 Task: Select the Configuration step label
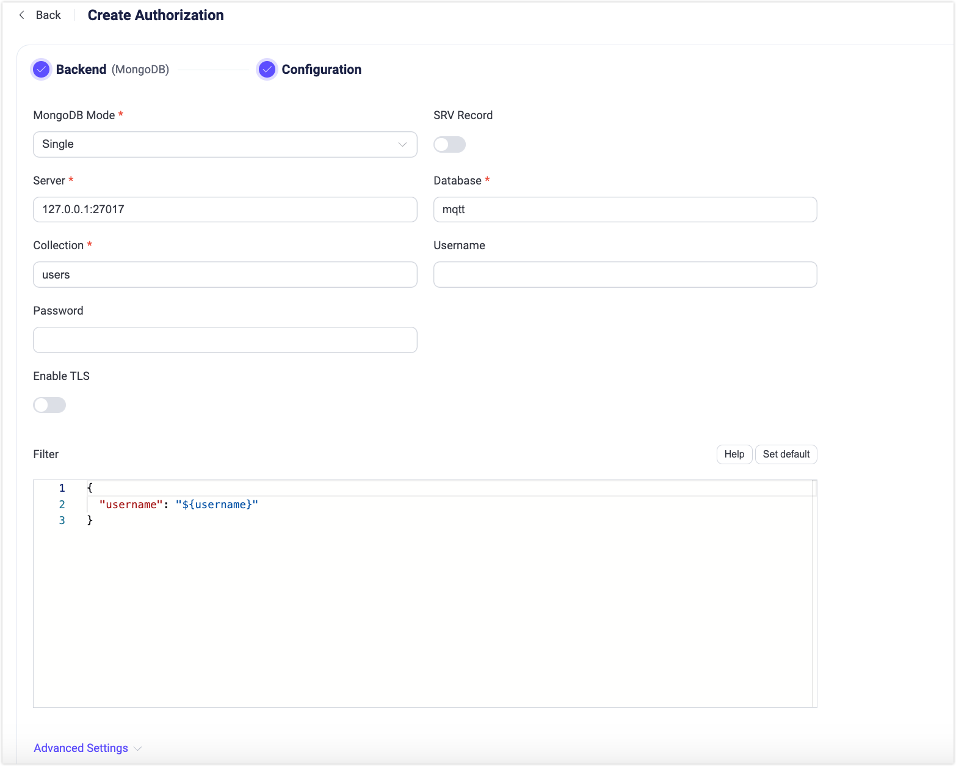click(x=321, y=70)
